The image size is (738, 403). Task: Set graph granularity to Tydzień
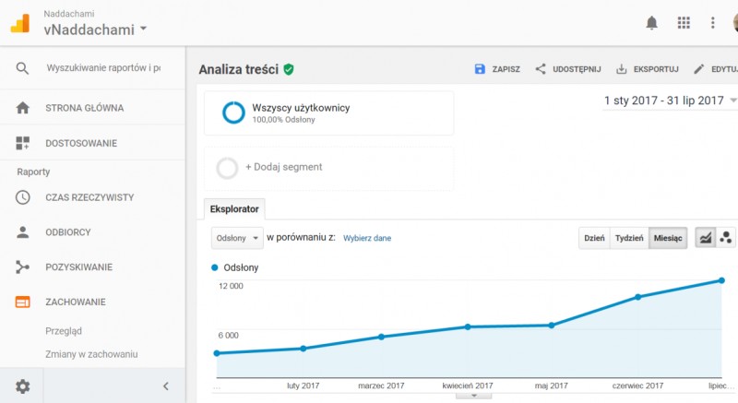[629, 238]
